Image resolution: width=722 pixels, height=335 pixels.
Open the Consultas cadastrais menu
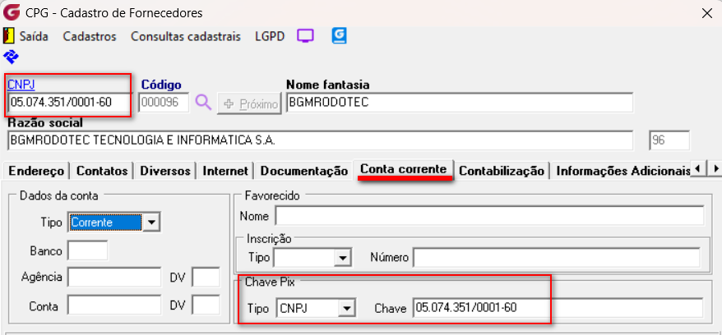(186, 36)
